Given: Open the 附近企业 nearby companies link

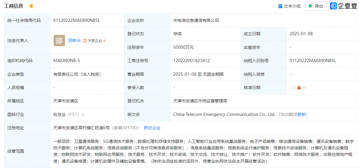Looking at the screenshot, I should tap(152, 128).
